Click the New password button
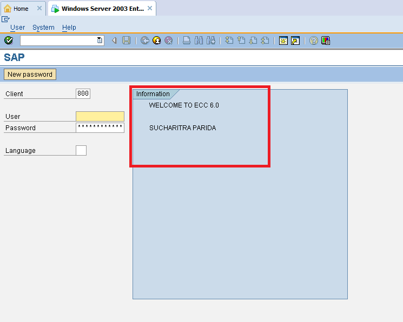Image resolution: width=403 pixels, height=322 pixels. 30,74
